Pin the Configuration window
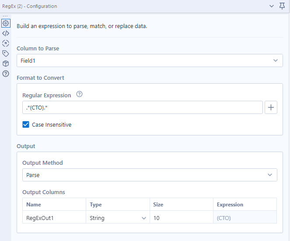This screenshot has width=290, height=241. 282,6
